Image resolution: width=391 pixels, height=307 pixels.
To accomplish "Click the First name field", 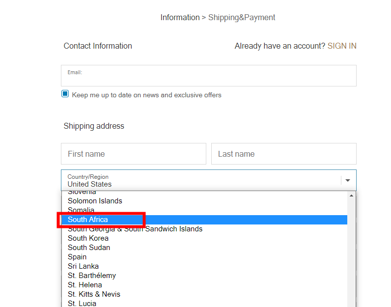I will tap(134, 154).
